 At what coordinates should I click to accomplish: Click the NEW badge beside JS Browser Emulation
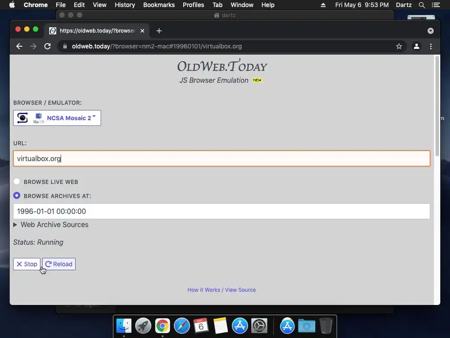258,80
